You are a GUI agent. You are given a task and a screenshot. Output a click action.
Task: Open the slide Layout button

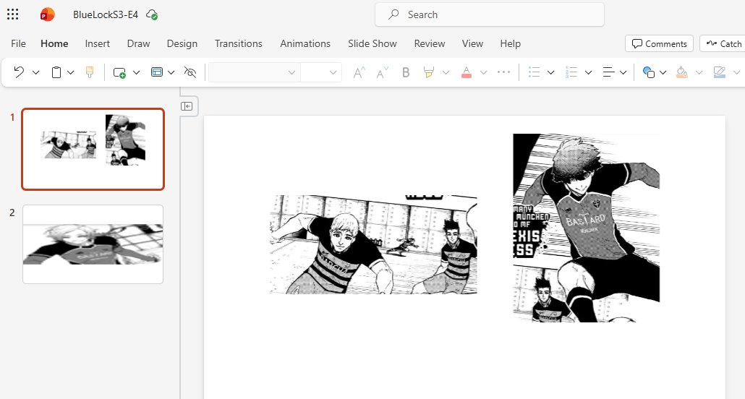pyautogui.click(x=157, y=72)
